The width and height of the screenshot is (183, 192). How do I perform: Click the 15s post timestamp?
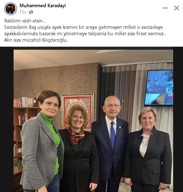(x=23, y=12)
